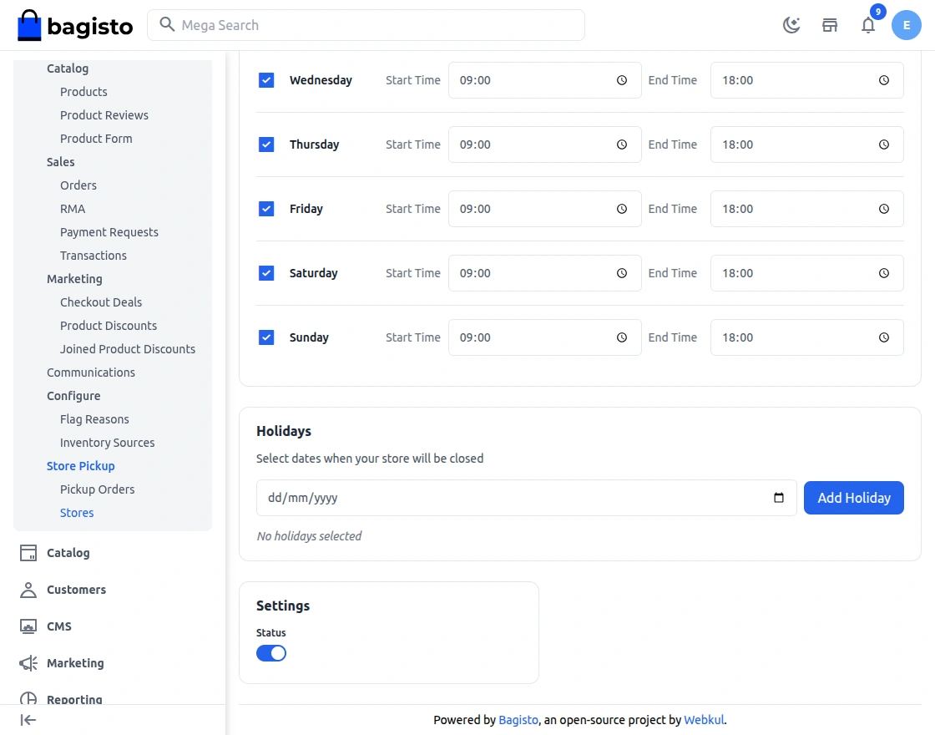Screen dimensions: 935x735
Task: Open the storefront shop icon
Action: 830,25
